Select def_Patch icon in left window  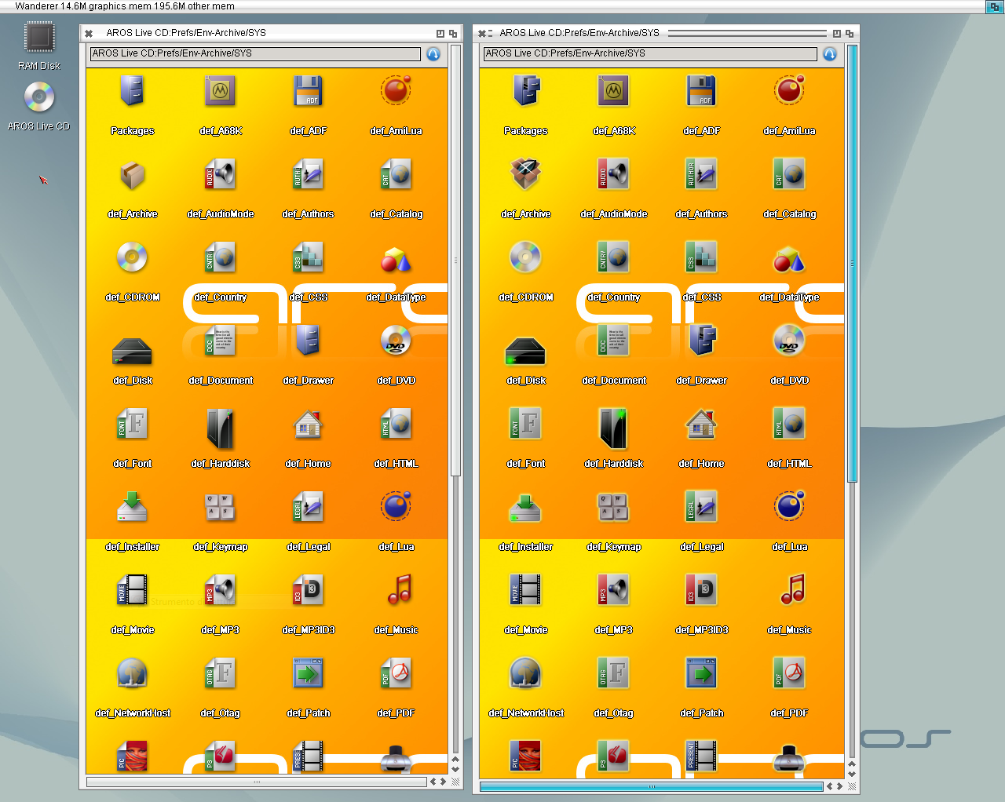308,673
